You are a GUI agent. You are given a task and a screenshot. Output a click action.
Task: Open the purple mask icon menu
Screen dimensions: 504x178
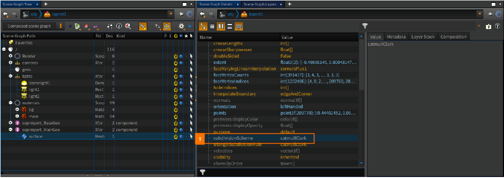point(96,26)
